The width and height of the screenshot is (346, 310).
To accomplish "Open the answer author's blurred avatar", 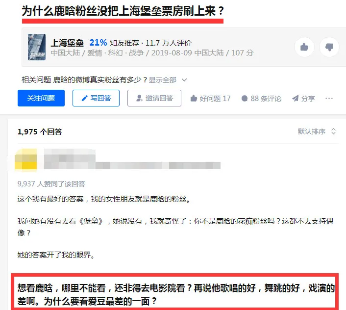I will click(25, 160).
